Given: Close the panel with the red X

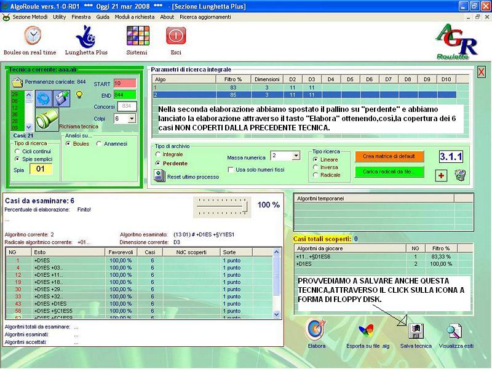Looking at the screenshot, I should (481, 72).
